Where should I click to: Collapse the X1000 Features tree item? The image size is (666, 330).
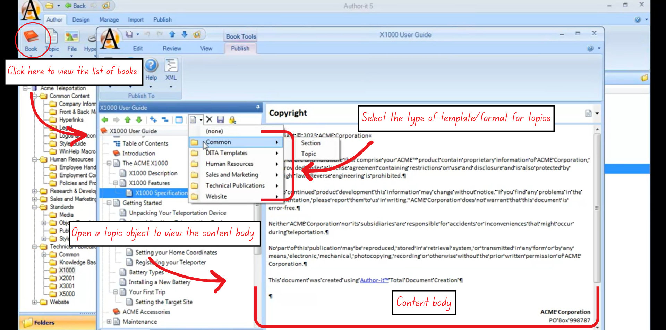click(116, 183)
